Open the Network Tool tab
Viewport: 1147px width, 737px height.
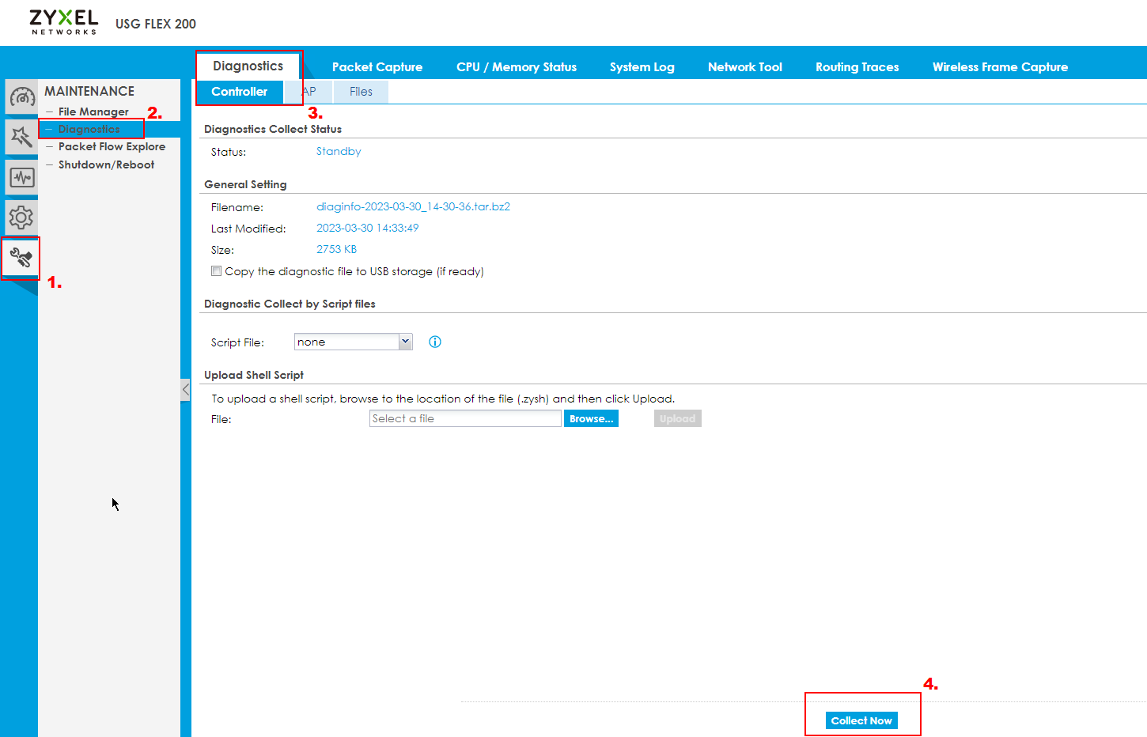pyautogui.click(x=744, y=67)
